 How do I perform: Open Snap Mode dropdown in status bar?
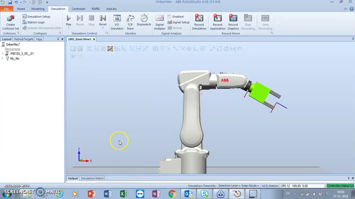pyautogui.click(x=250, y=186)
